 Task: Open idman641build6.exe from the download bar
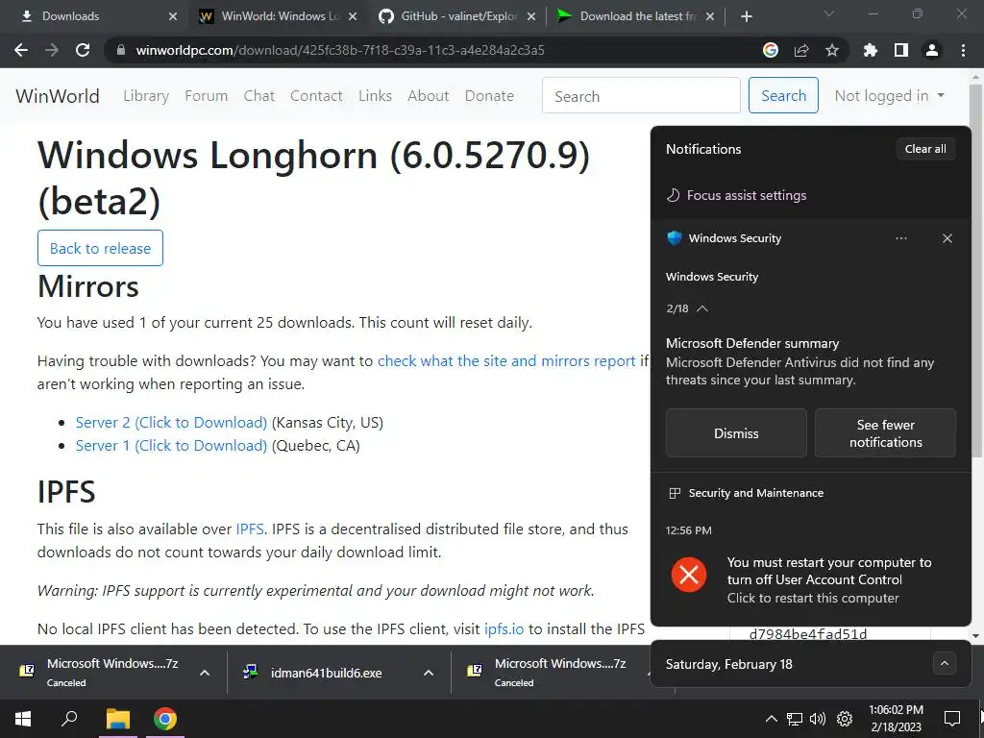pos(326,673)
